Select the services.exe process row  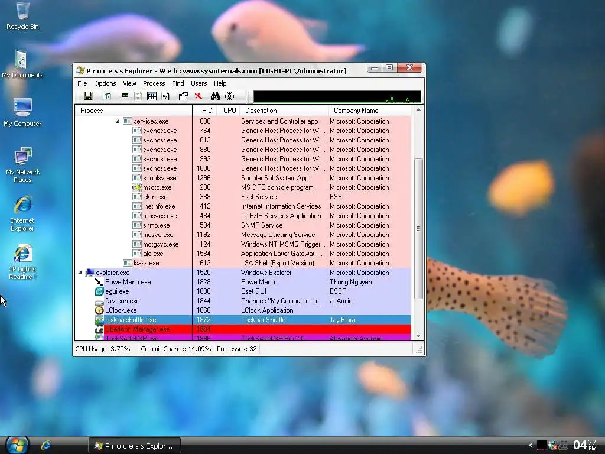(x=243, y=121)
